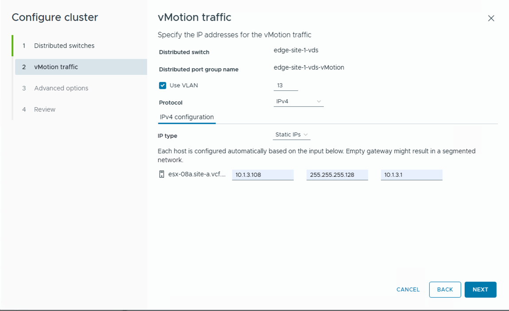Close the Configure cluster wizard

click(x=491, y=18)
